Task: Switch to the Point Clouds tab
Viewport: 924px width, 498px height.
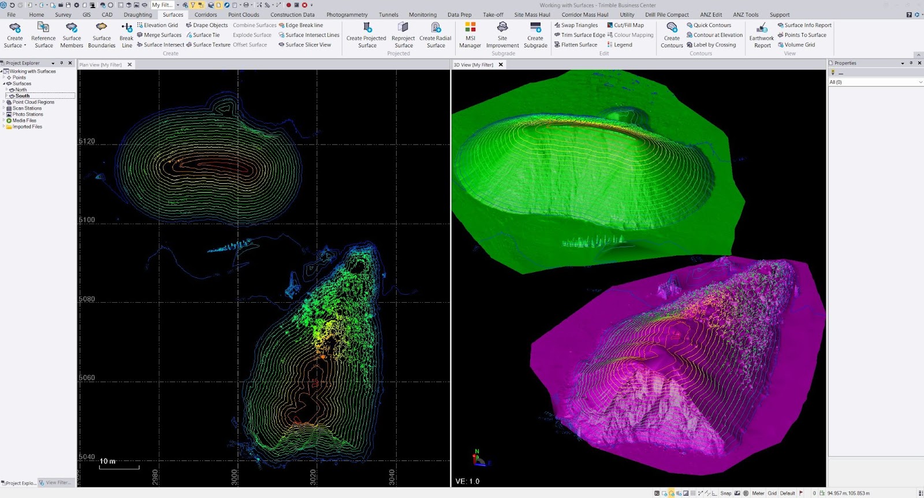Action: click(244, 15)
